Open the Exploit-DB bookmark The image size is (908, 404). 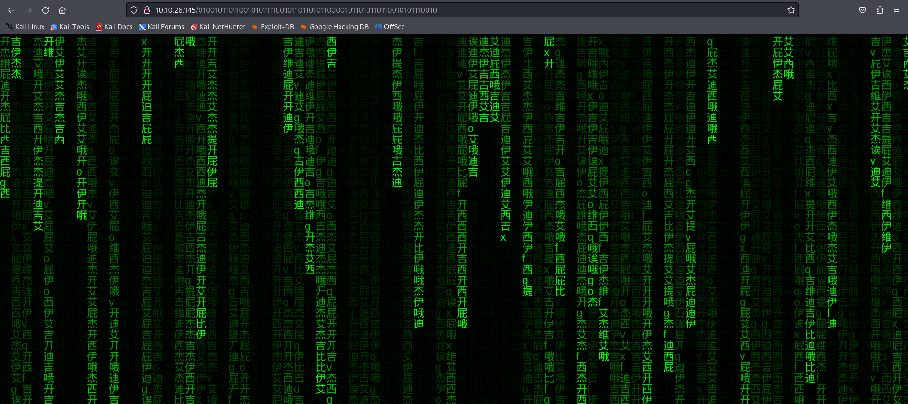(273, 27)
